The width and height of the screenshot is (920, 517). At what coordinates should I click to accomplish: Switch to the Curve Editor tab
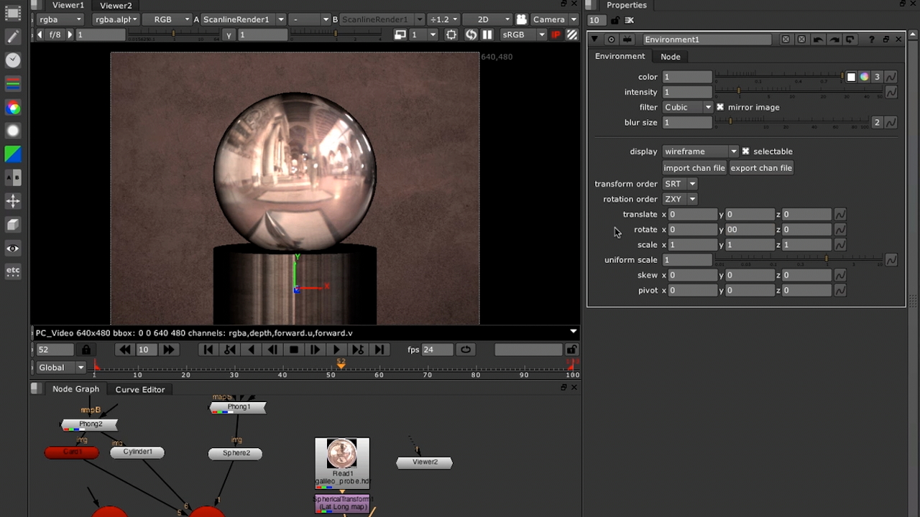[140, 389]
